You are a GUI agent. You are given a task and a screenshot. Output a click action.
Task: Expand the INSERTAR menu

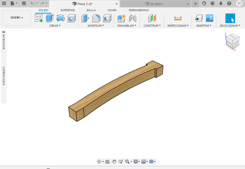(204, 26)
